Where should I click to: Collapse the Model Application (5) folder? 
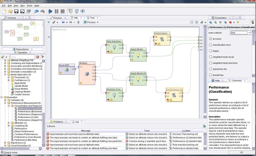click(x=5, y=74)
